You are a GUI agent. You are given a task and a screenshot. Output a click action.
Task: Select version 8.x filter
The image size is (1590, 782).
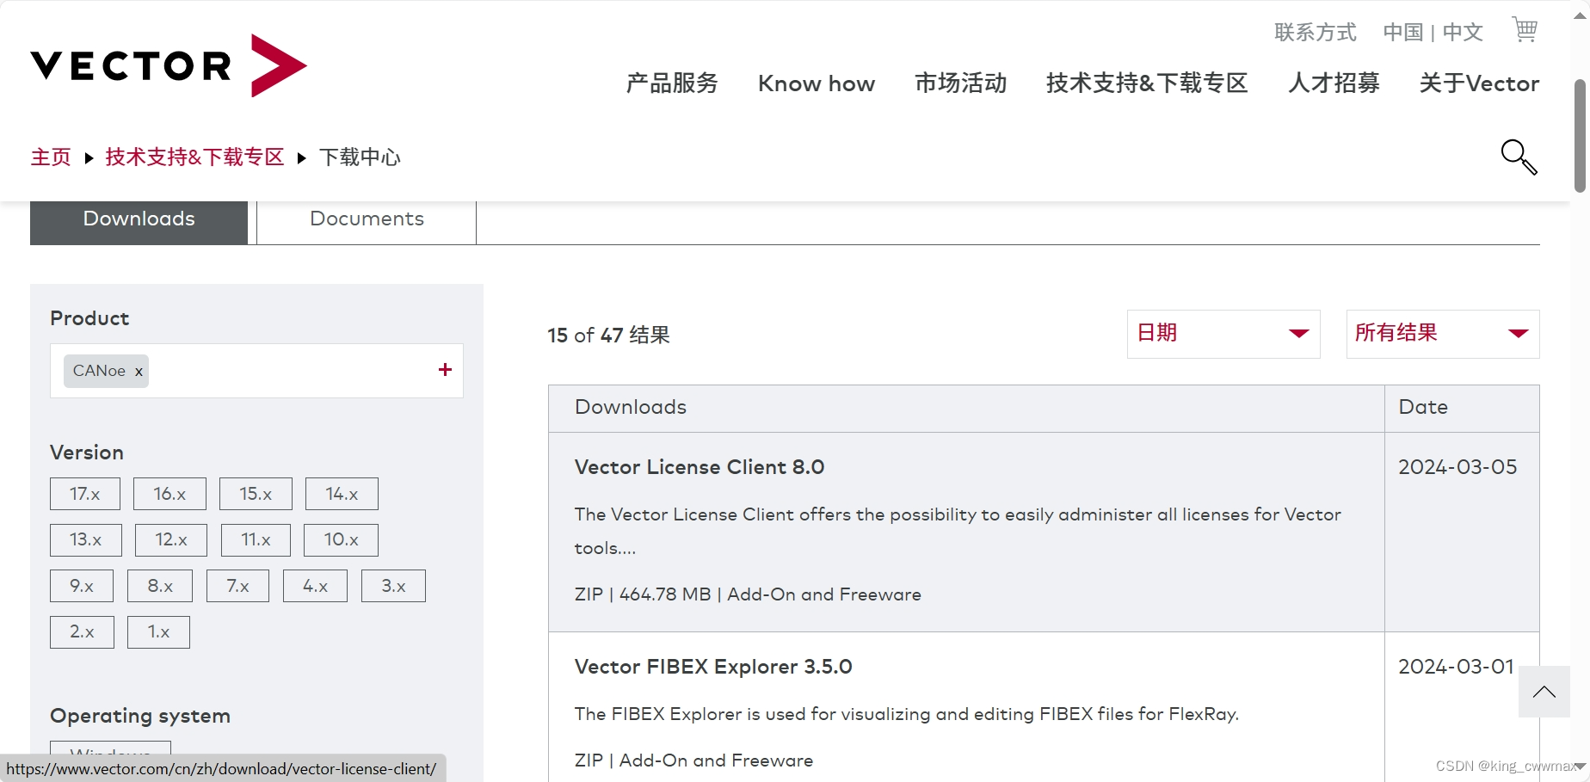click(160, 586)
